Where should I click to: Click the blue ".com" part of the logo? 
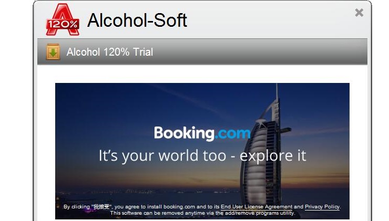(x=232, y=134)
